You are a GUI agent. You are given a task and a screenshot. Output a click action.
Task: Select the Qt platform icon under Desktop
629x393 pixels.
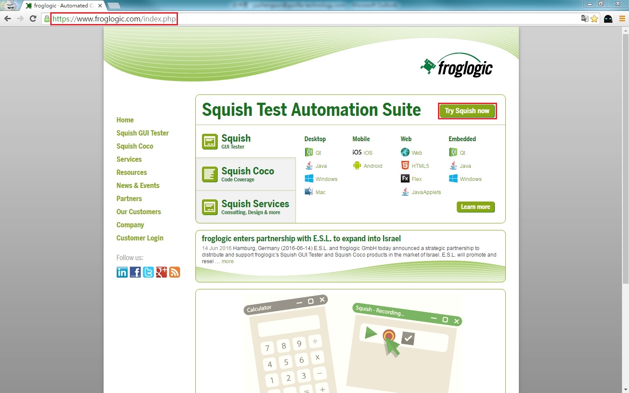click(310, 152)
